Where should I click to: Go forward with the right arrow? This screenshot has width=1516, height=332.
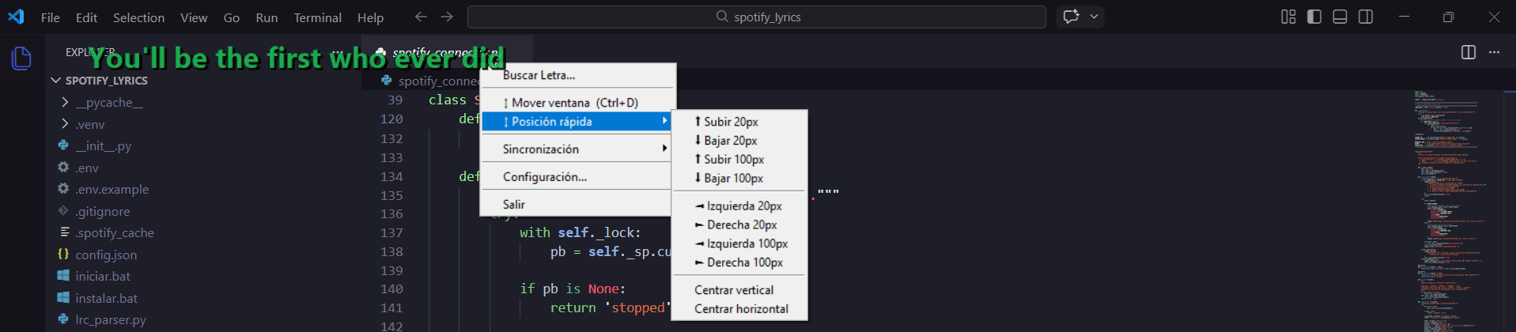coord(447,17)
